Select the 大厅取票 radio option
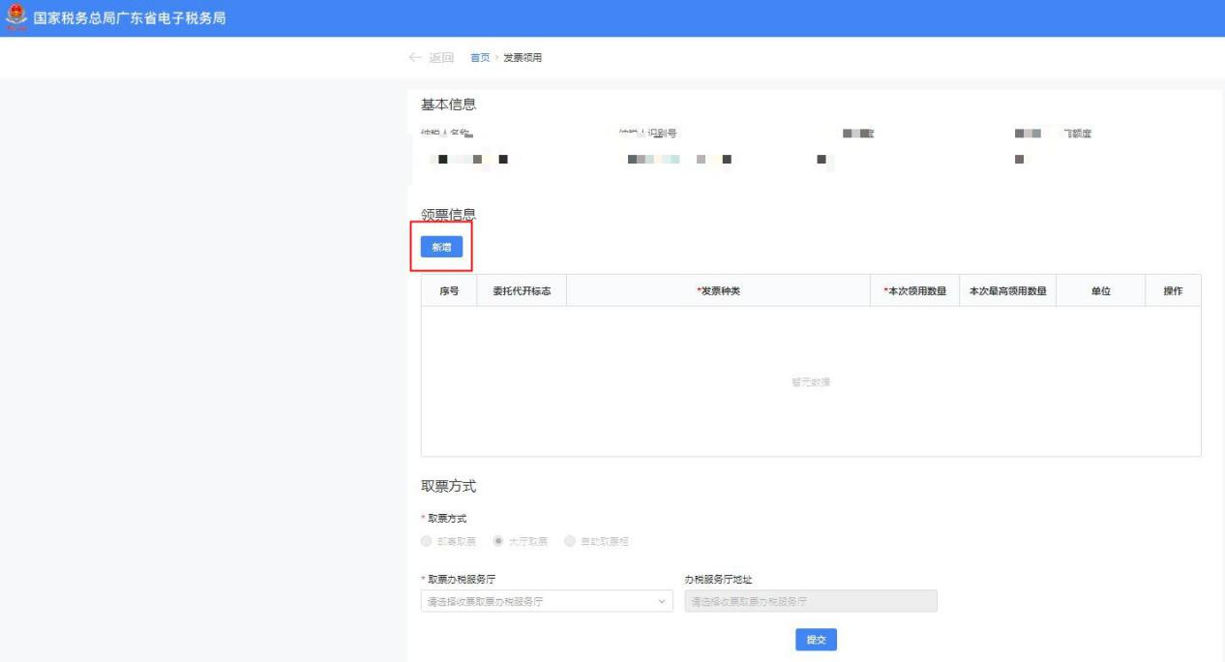 click(x=500, y=541)
